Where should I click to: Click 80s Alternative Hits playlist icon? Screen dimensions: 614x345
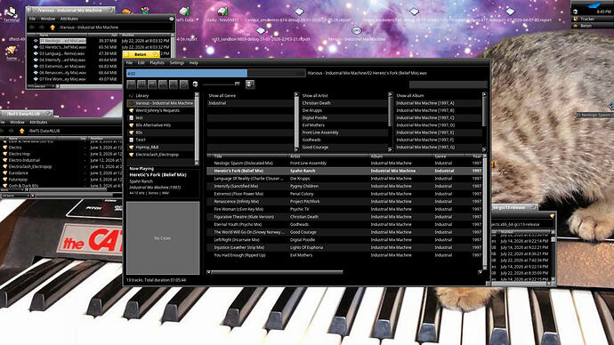131,125
